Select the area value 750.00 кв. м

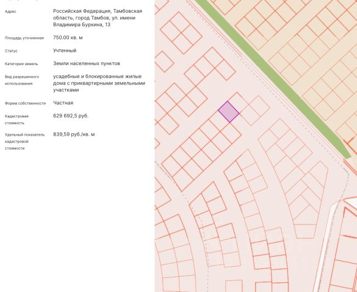pyautogui.click(x=68, y=38)
